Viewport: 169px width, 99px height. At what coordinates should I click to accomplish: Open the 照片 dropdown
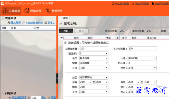(142, 68)
